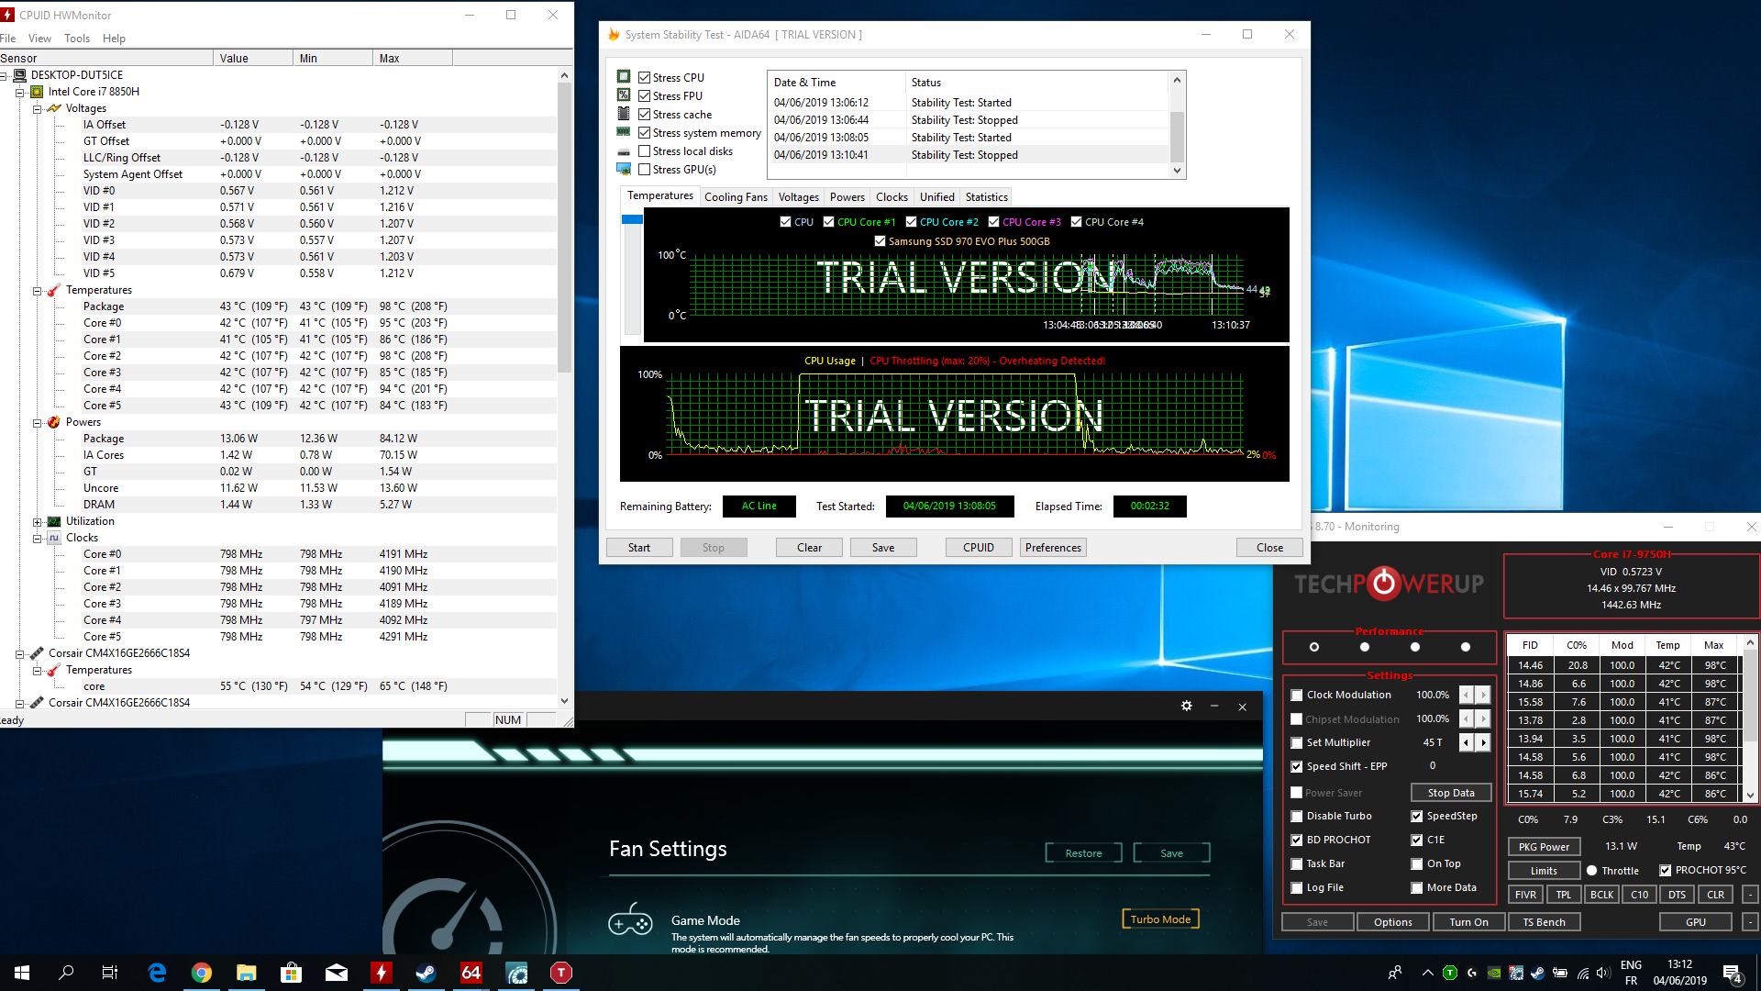Enable Disable Turbo in ThrottleStop
Viewport: 1761px width, 991px height.
(1297, 817)
